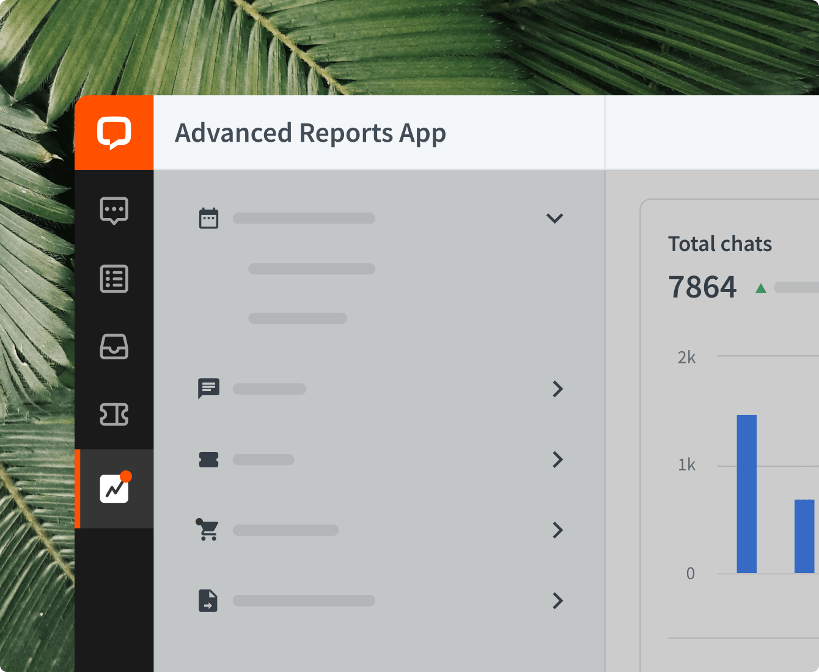Click the 7864 total chats value
This screenshot has height=672, width=819.
[702, 287]
